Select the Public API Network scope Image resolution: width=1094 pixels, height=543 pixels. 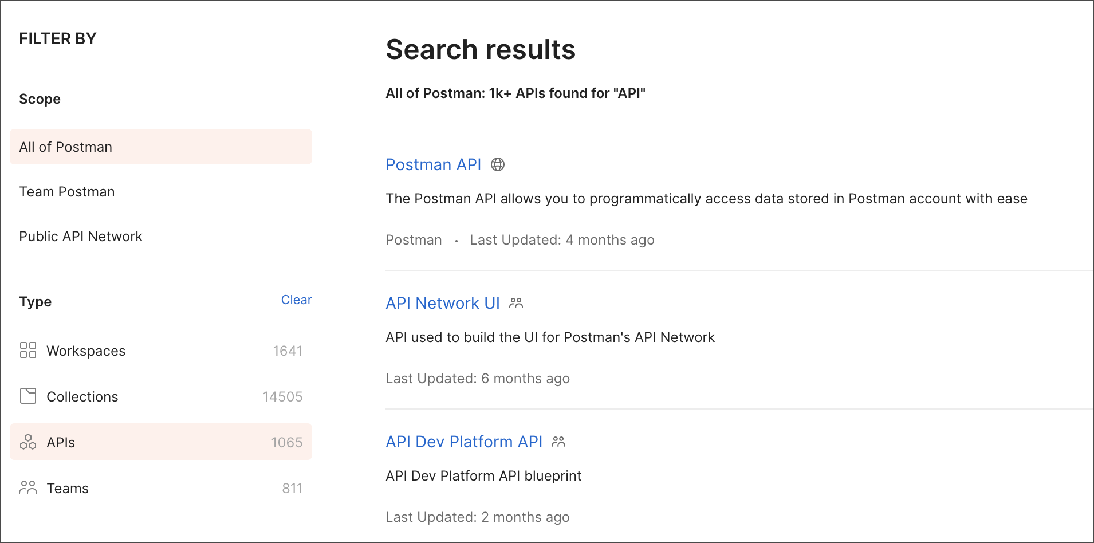point(161,236)
